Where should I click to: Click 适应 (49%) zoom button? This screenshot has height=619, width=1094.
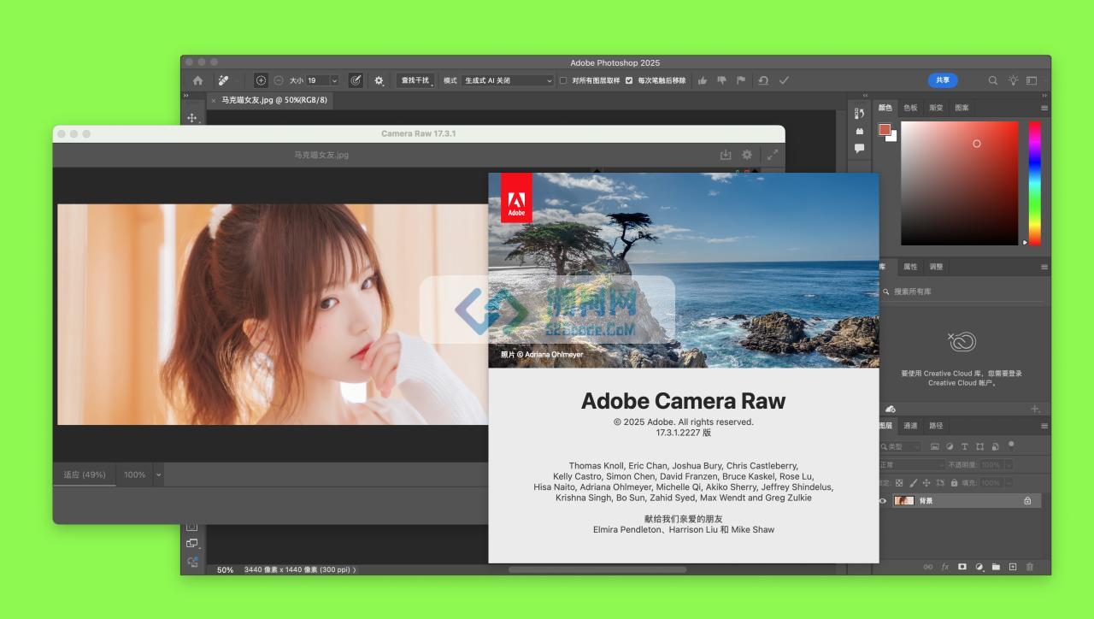[x=85, y=475]
